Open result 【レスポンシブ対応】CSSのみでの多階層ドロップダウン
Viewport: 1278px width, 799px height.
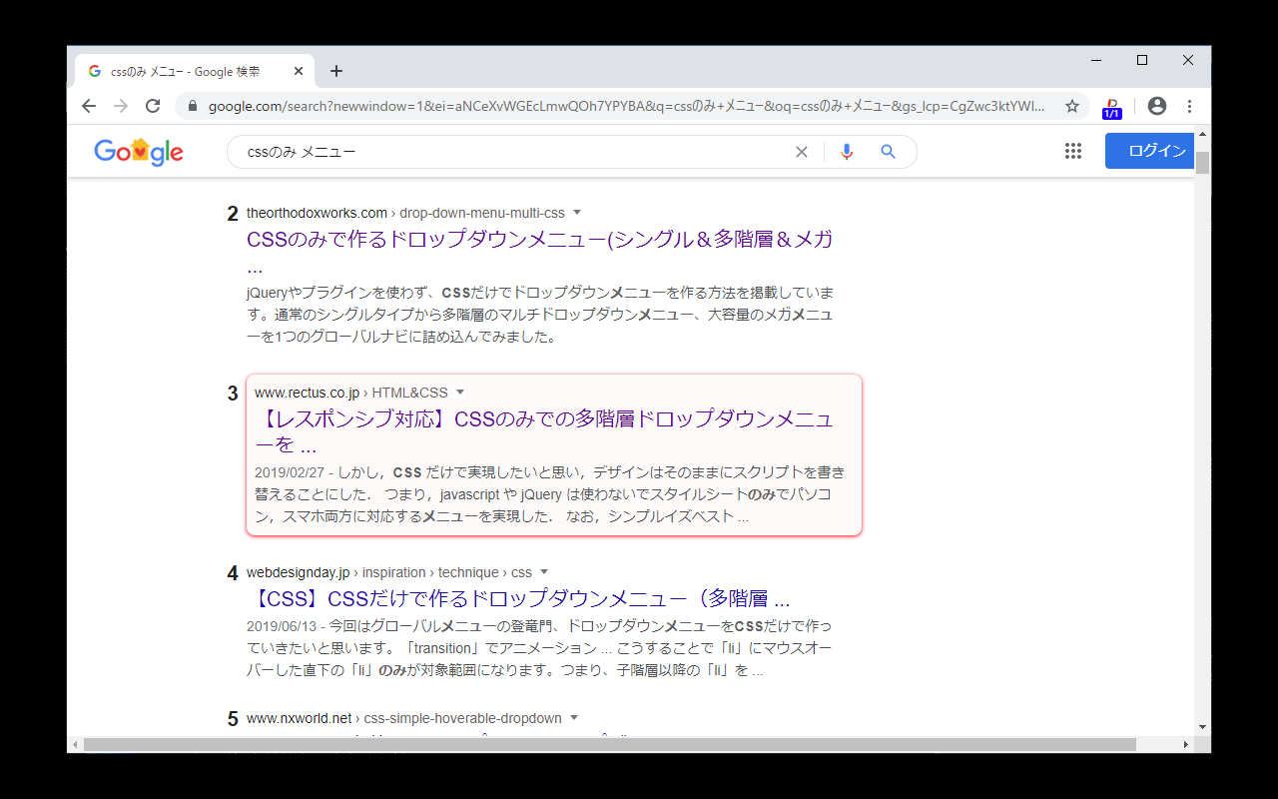click(544, 431)
